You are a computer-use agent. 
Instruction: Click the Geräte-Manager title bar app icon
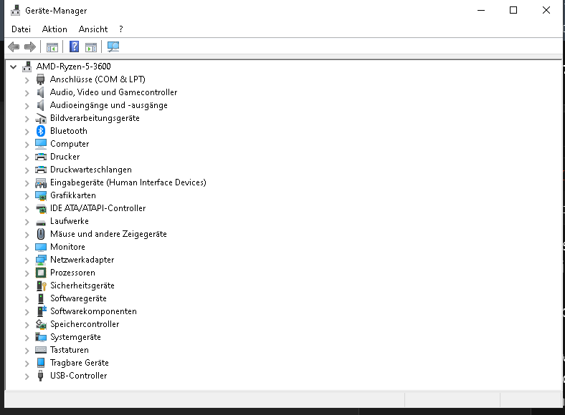pos(16,11)
